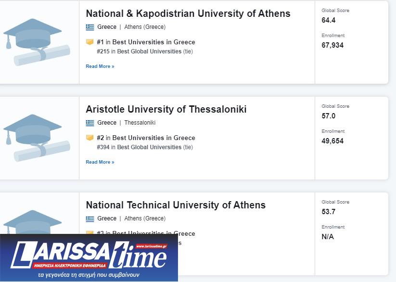The height and width of the screenshot is (282, 396).
Task: Open National & Kapodistrian University of Athens title
Action: click(188, 13)
